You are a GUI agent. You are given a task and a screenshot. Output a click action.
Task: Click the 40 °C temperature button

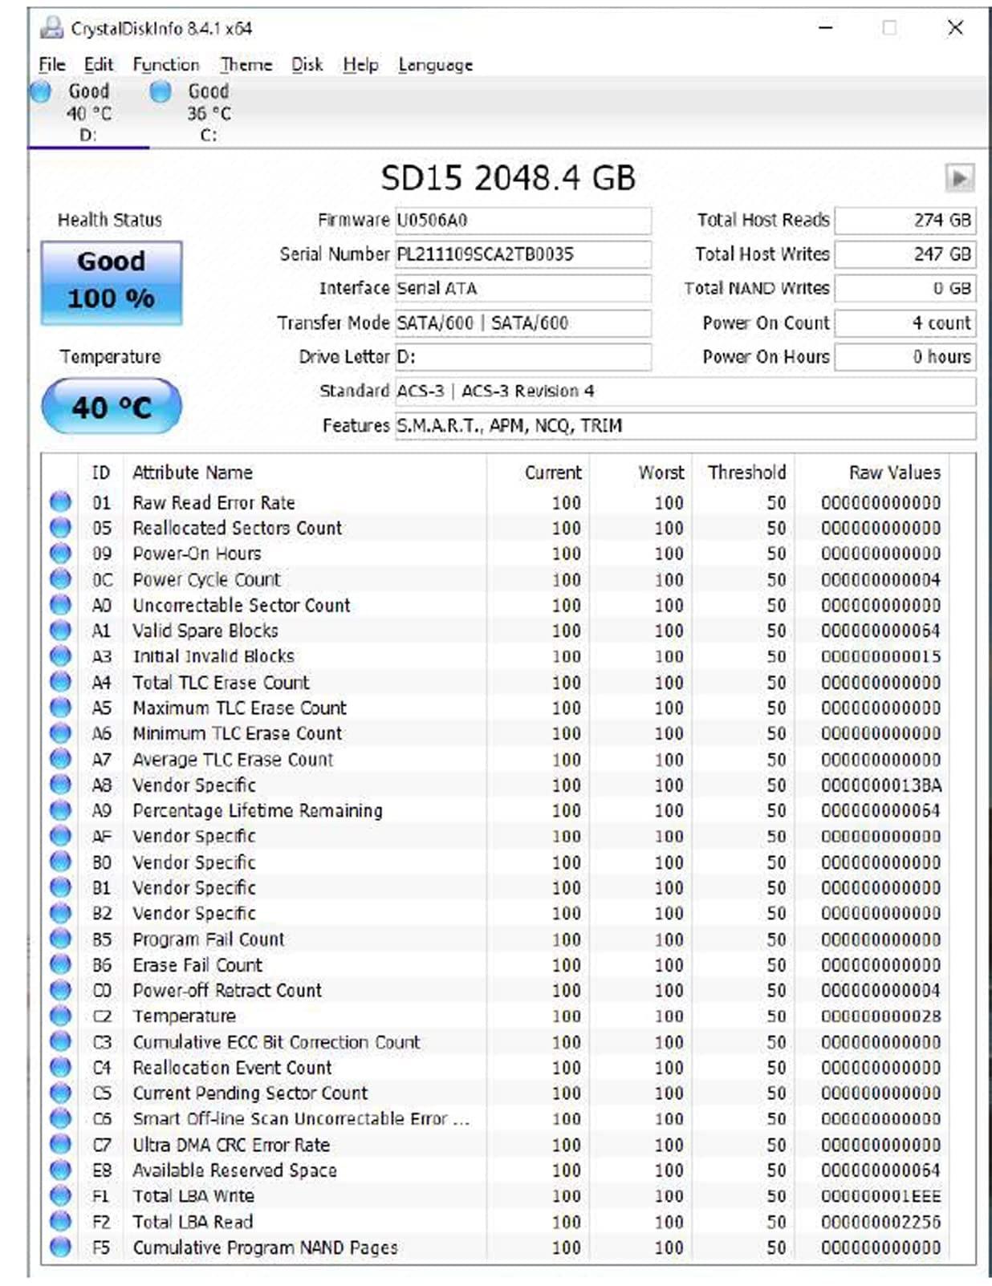(x=112, y=407)
